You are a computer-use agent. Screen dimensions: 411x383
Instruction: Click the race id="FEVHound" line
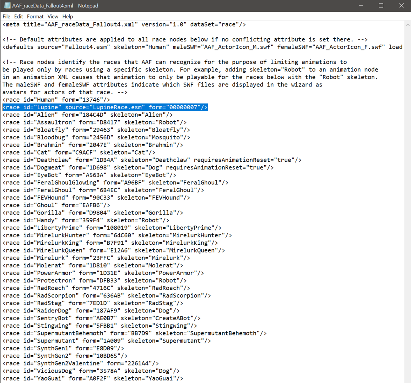pyautogui.click(x=96, y=198)
